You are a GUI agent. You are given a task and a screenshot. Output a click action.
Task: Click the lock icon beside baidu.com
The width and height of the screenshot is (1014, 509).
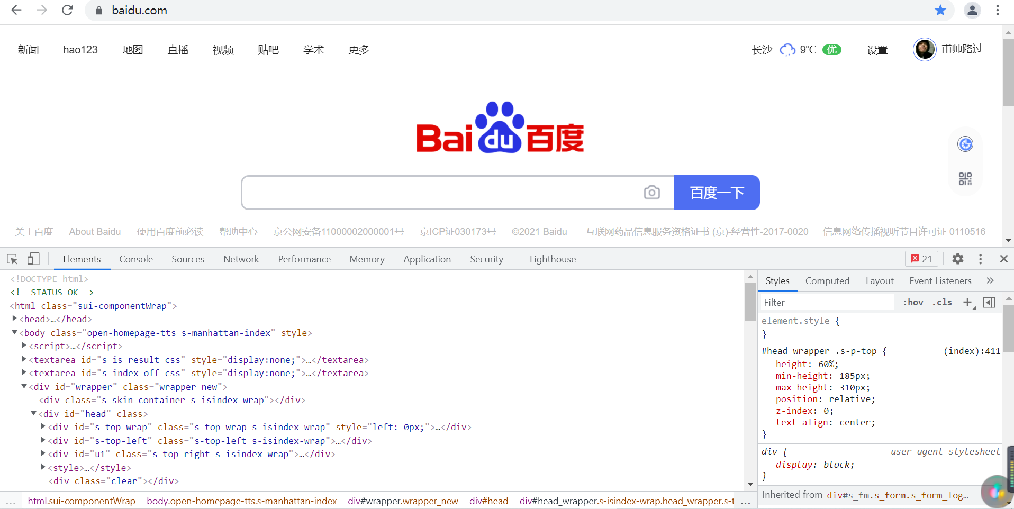99,11
